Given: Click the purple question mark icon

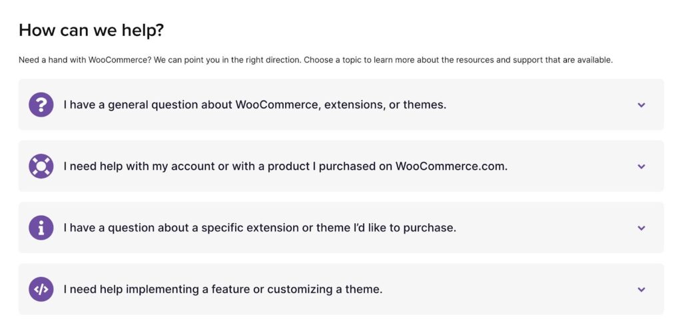Looking at the screenshot, I should click(x=41, y=105).
